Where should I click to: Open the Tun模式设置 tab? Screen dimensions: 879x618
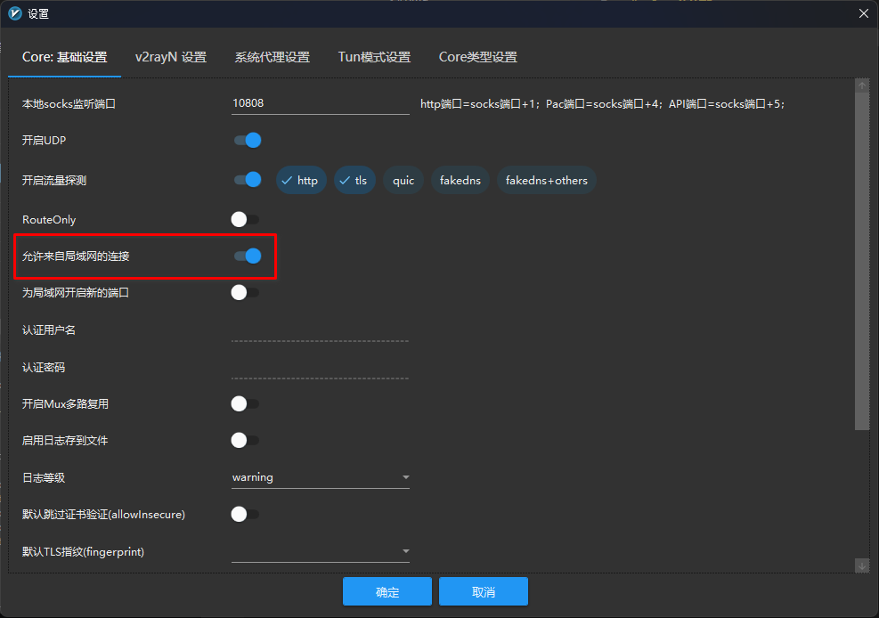[374, 57]
